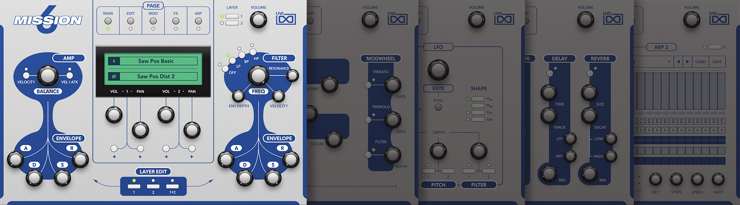Open the Saw Pos Basic preset slot
Image resolution: width=740 pixels, height=205 pixels.
pyautogui.click(x=153, y=61)
